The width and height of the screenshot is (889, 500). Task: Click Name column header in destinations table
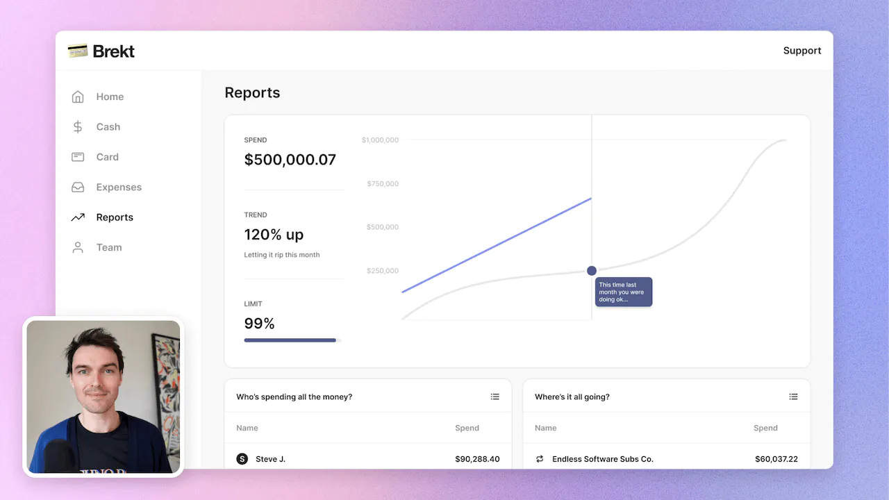(546, 428)
